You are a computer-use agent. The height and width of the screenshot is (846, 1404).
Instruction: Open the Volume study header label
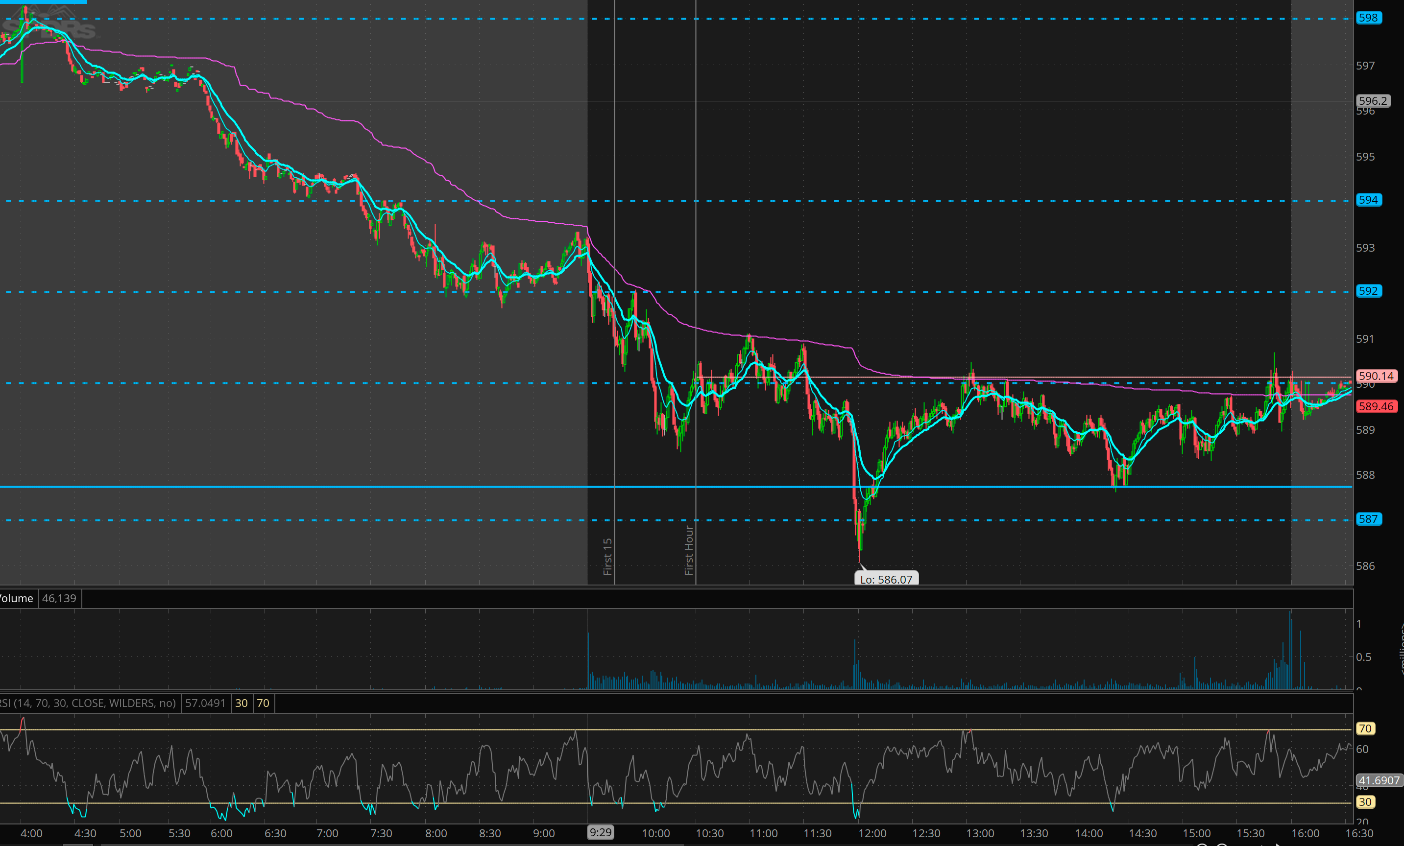[17, 598]
